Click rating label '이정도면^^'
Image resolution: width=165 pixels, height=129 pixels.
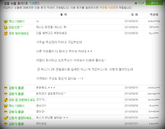[x=15, y=28]
